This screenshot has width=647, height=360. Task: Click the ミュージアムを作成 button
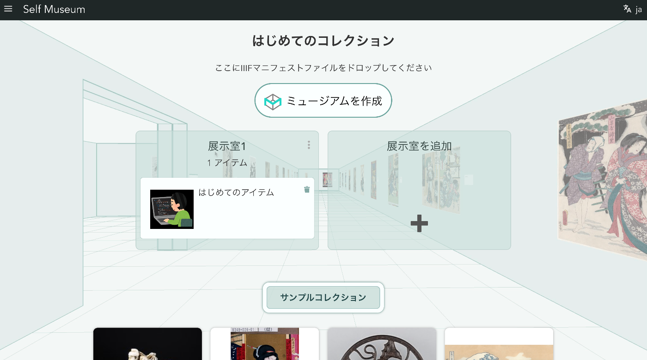pyautogui.click(x=323, y=101)
